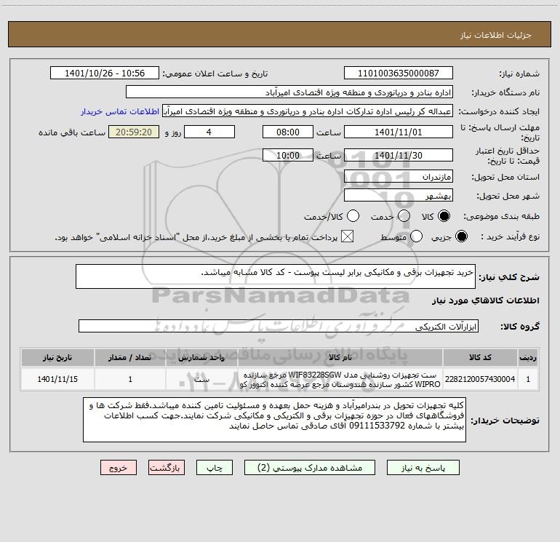Select the متوسط purchase type radio
Screen dimensions: 560x542
tap(416, 236)
